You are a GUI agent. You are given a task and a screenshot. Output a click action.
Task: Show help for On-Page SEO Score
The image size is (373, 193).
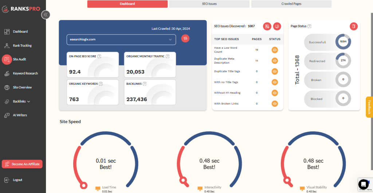point(99,56)
